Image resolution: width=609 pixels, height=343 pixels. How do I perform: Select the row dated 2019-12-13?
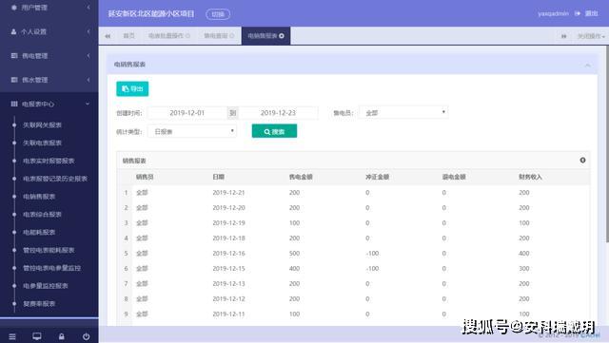[353, 284]
